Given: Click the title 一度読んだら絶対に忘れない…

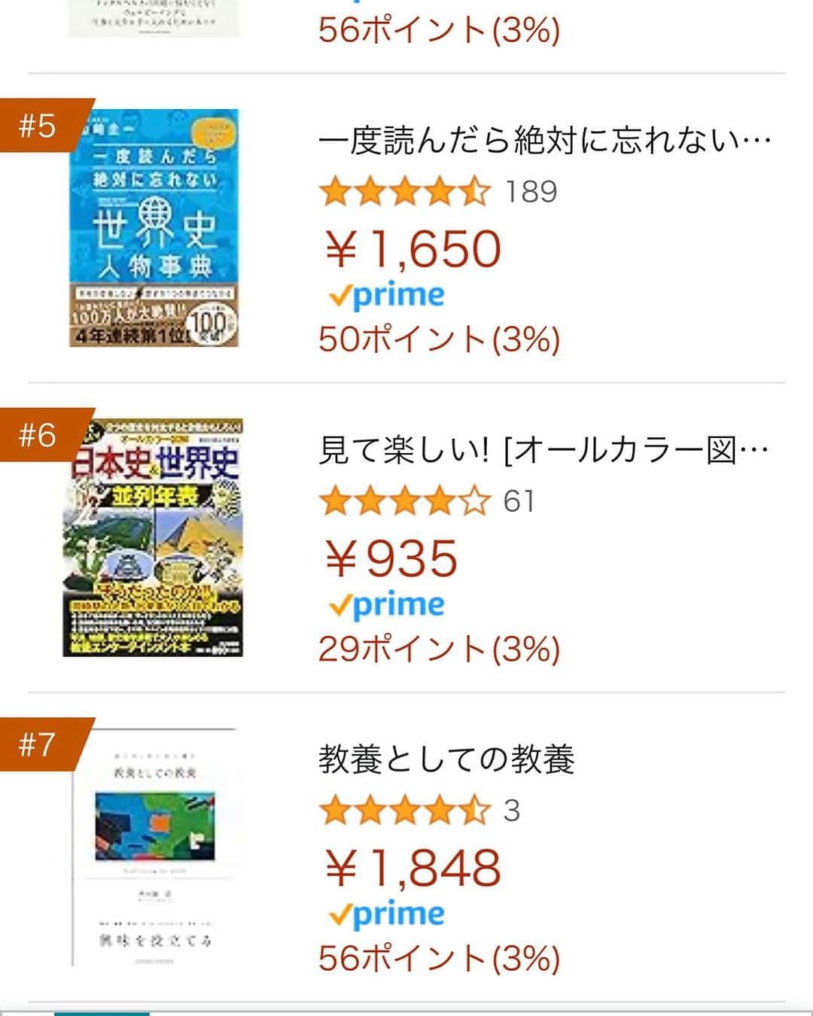Looking at the screenshot, I should pyautogui.click(x=545, y=141).
